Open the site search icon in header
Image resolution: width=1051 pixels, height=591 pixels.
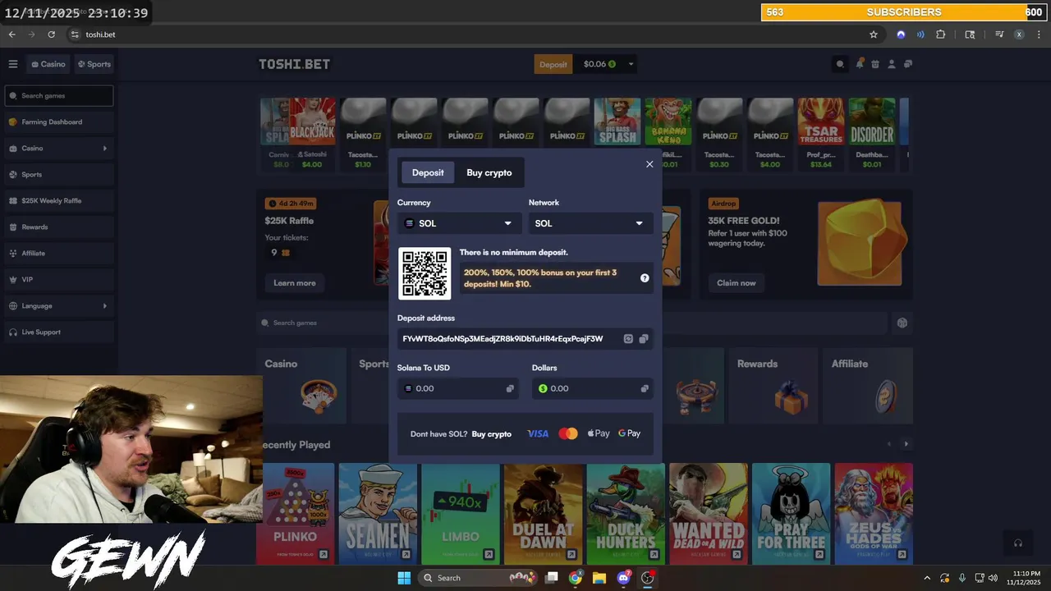[x=840, y=64]
